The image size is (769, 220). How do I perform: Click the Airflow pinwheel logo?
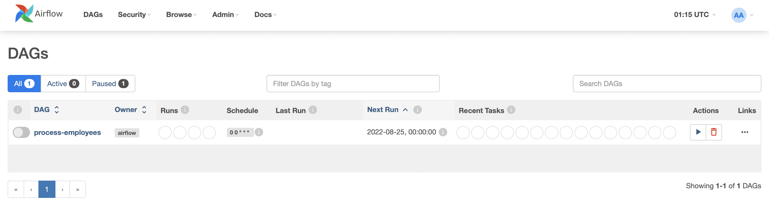coord(24,13)
